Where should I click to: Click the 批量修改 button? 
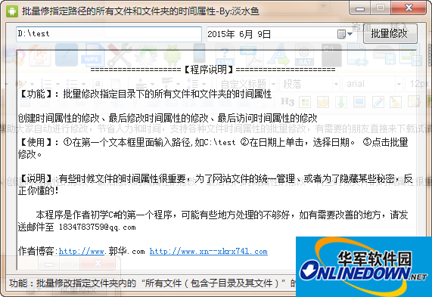click(390, 33)
